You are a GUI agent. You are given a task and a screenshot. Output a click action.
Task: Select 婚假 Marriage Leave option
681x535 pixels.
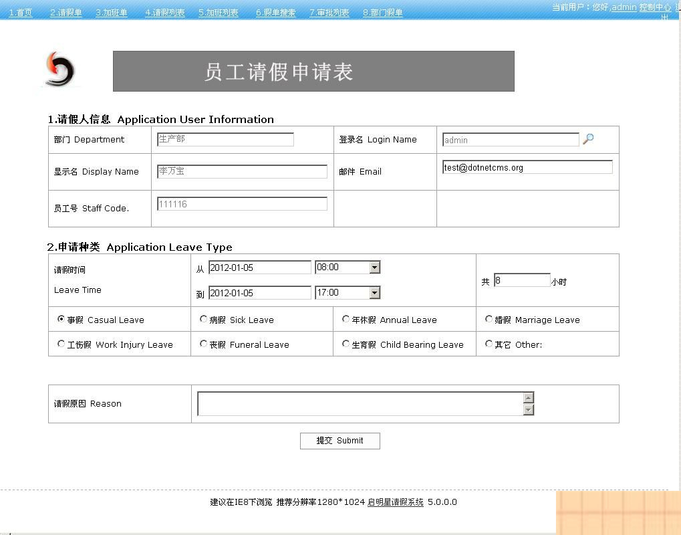(489, 319)
